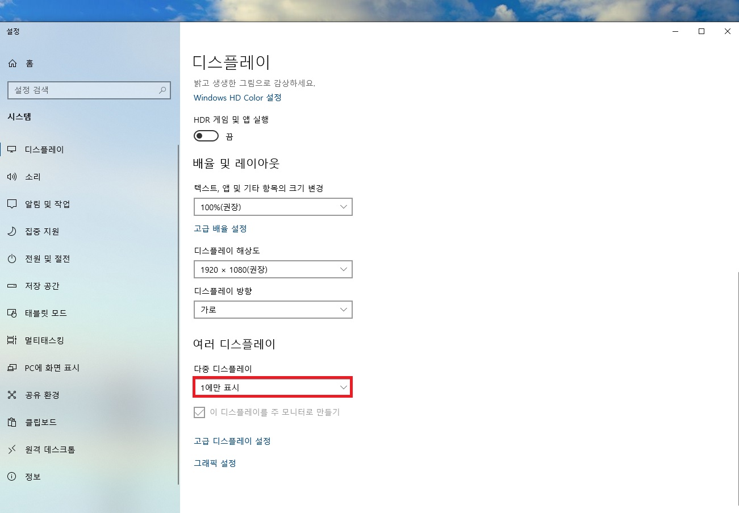This screenshot has height=513, width=739.
Task: Click the About info icon
Action: [12, 477]
